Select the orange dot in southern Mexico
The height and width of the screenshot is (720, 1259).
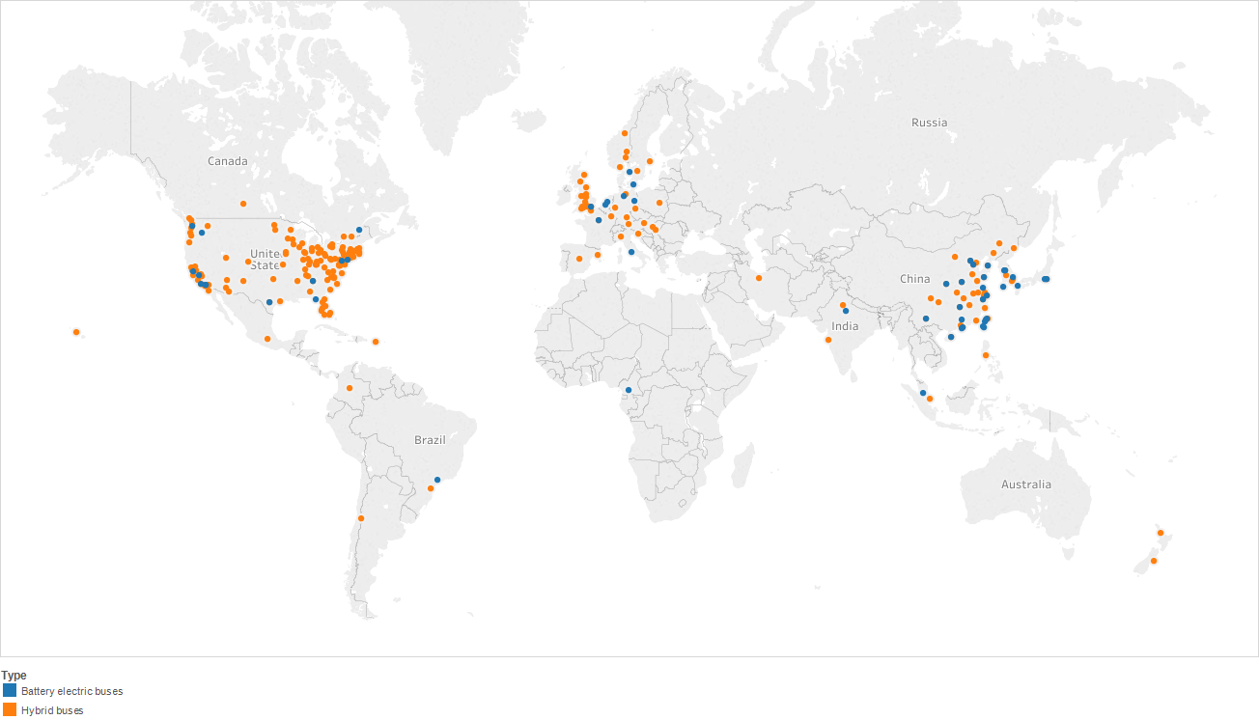(266, 339)
